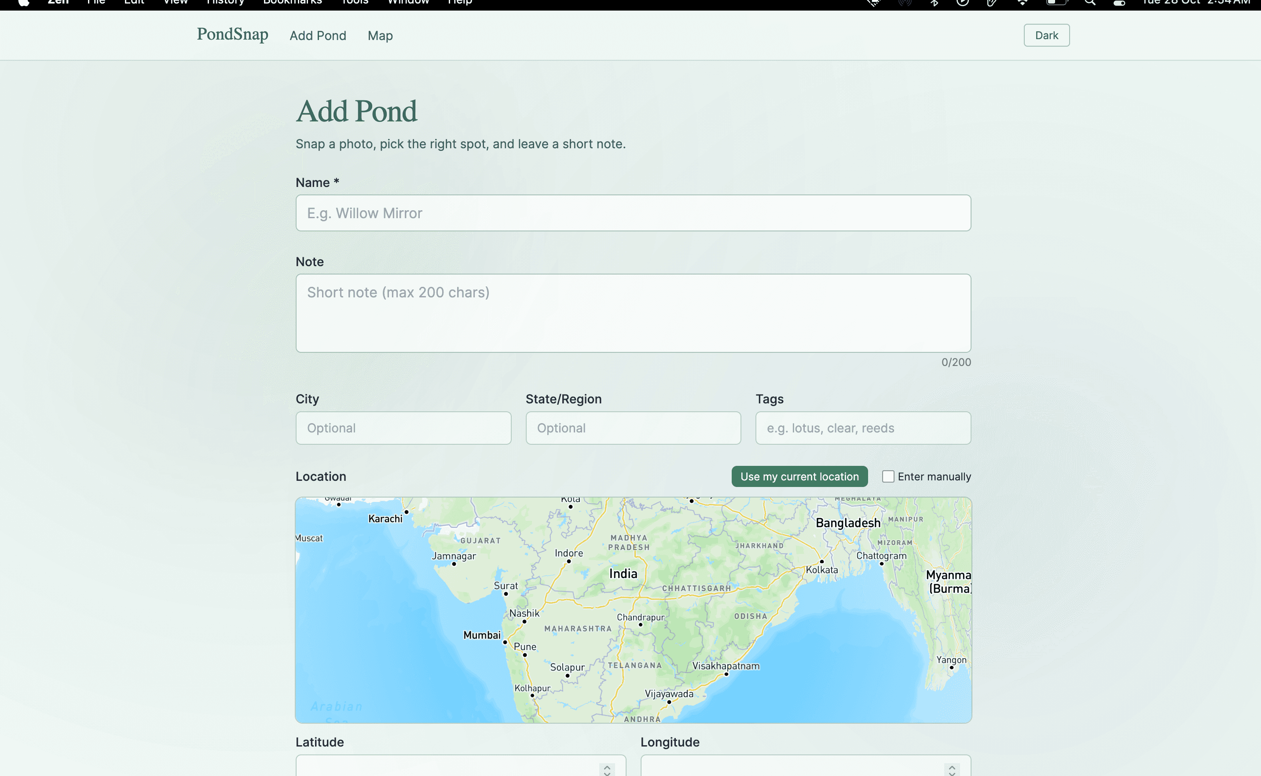Image resolution: width=1261 pixels, height=776 pixels.
Task: Go to the Map page link
Action: [x=380, y=36]
